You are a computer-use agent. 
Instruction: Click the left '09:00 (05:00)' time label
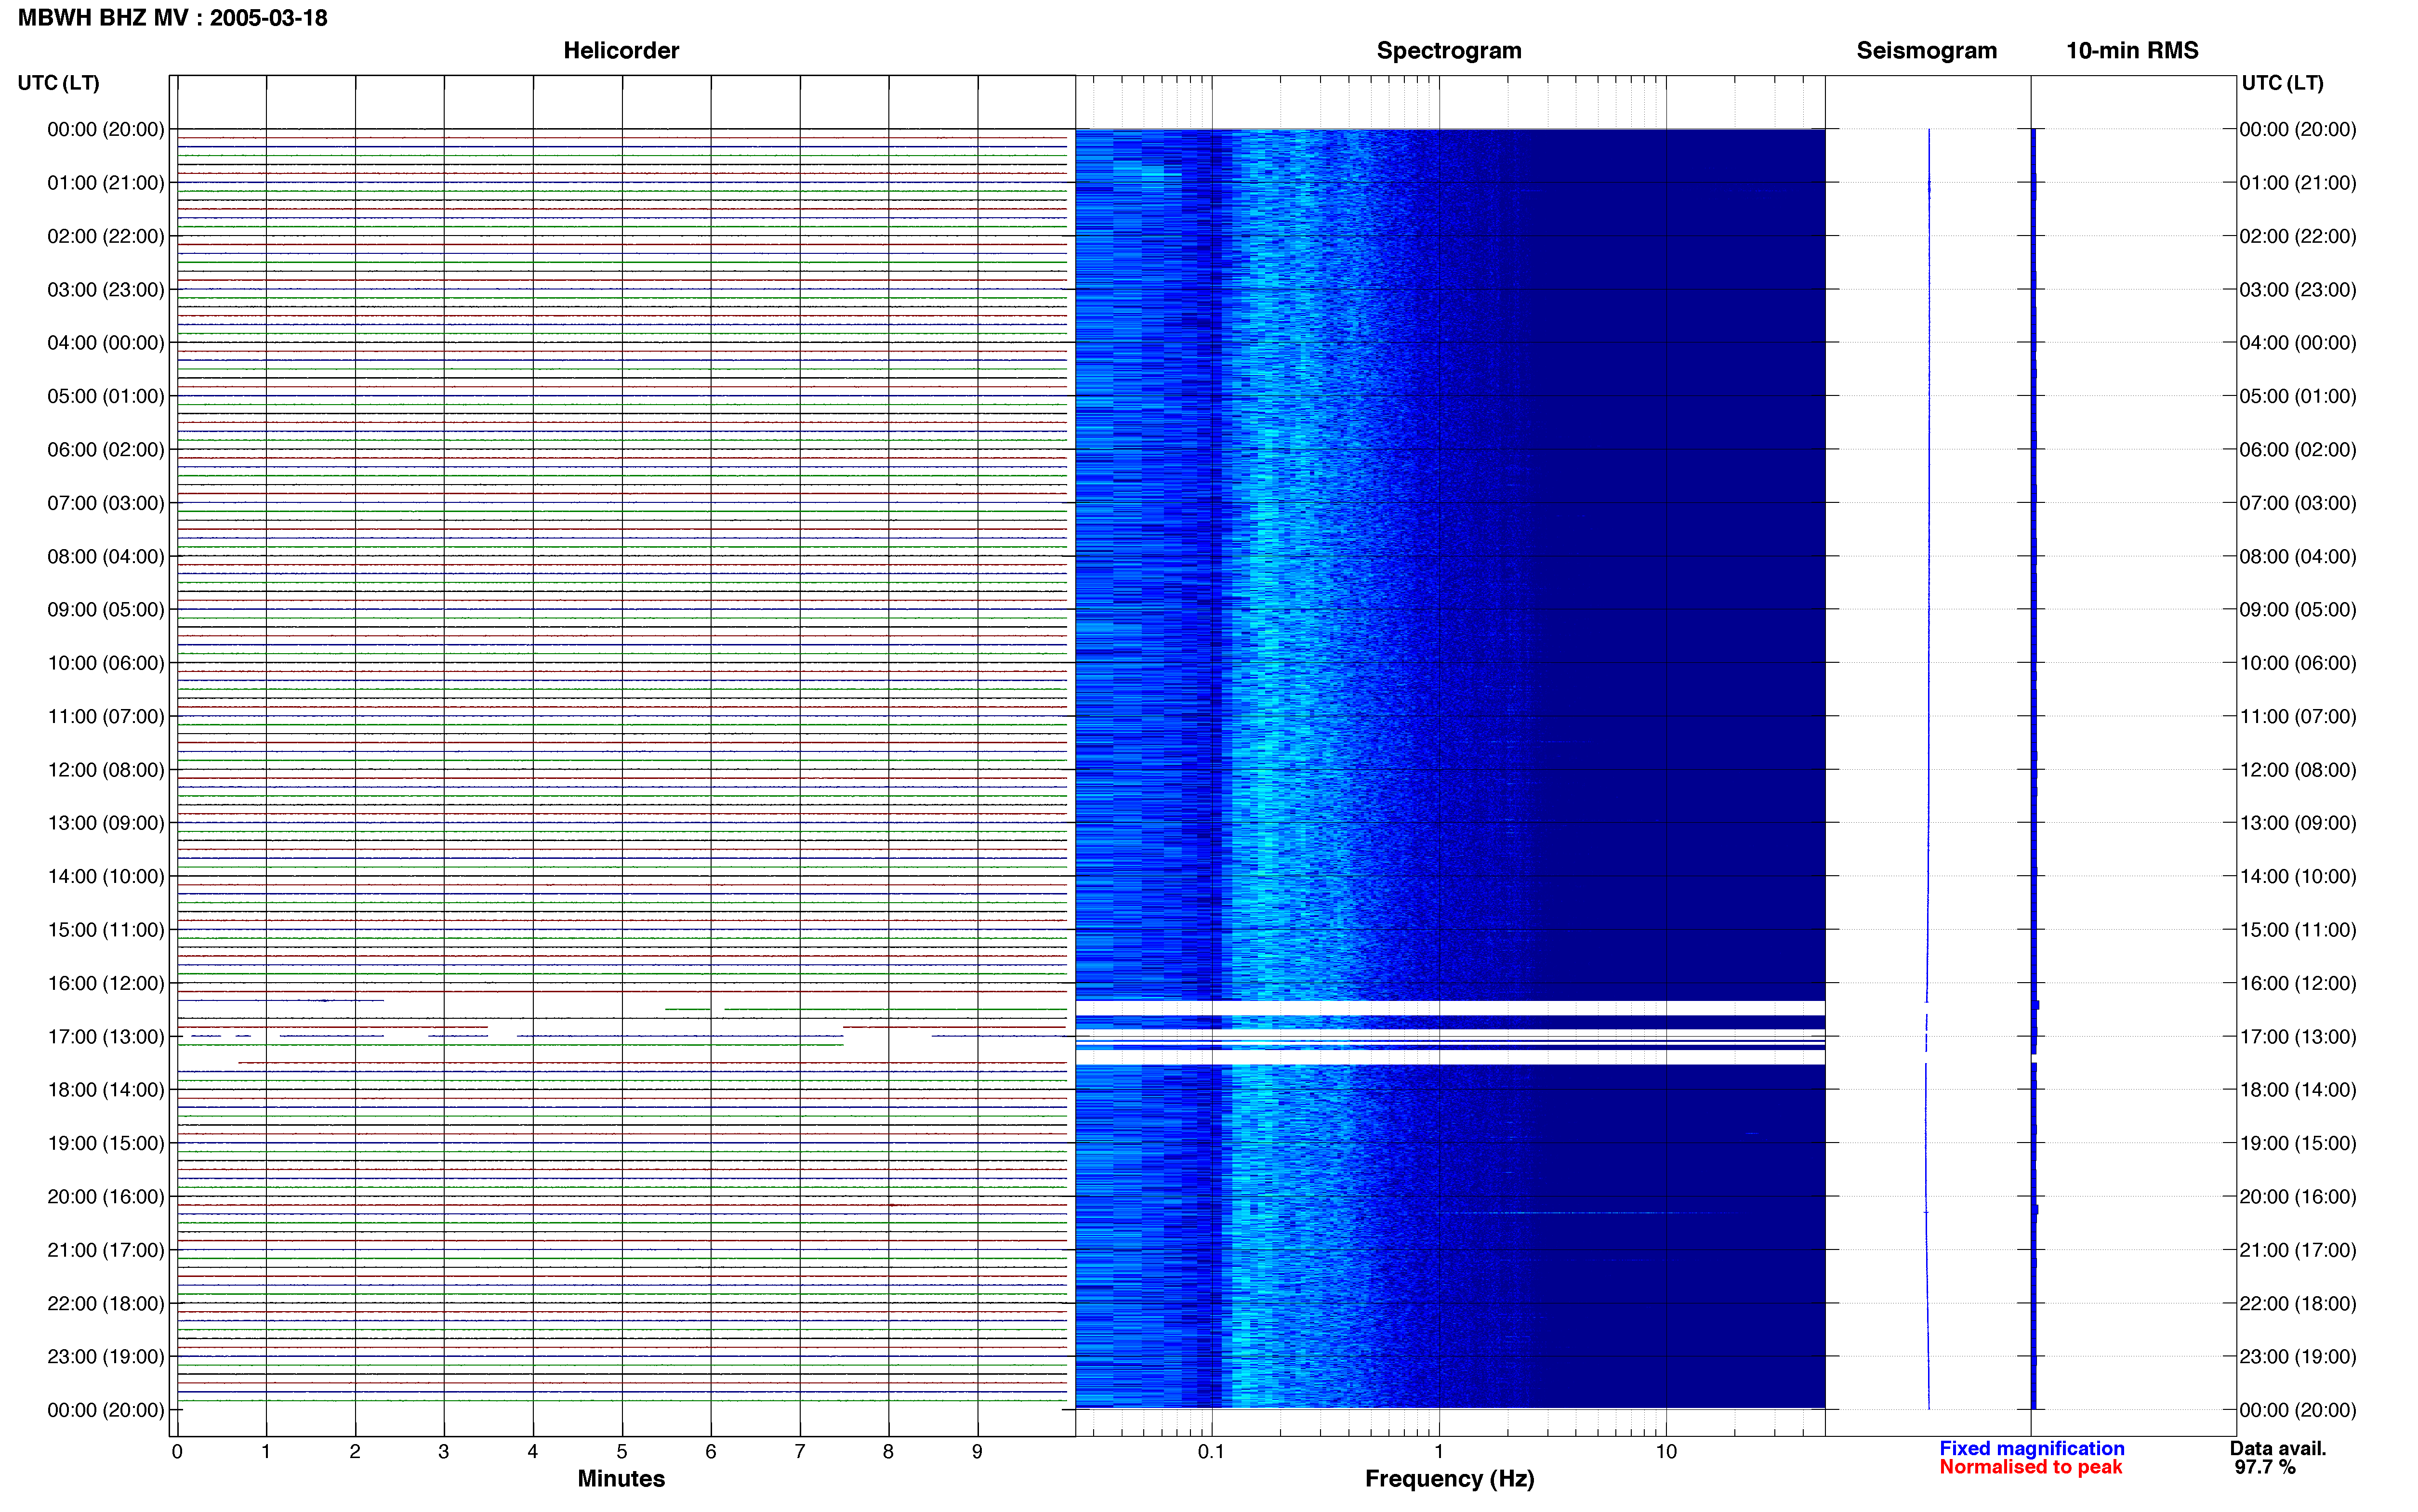click(106, 610)
